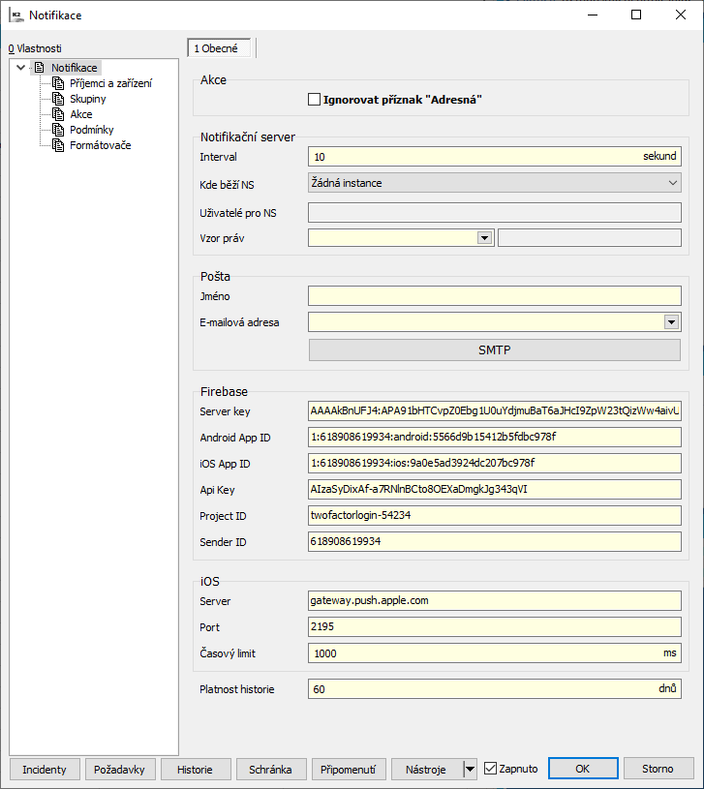Click the K2 application icon in title bar
Viewport: 704px width, 789px height.
[x=16, y=15]
